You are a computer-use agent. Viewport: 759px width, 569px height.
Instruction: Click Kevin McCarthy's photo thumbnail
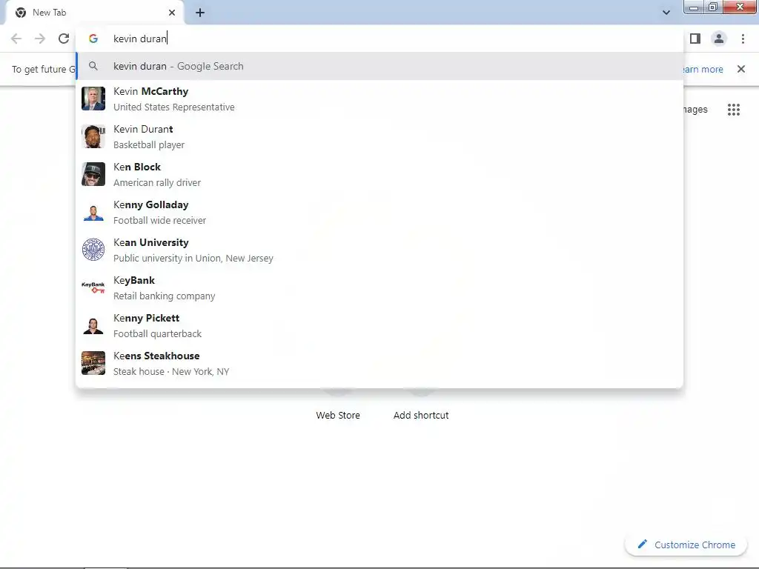click(93, 99)
